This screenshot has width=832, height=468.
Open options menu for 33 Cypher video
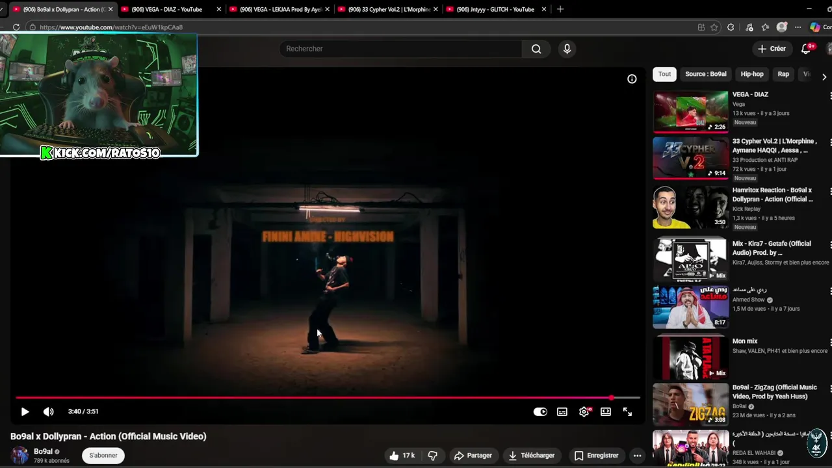(x=830, y=143)
